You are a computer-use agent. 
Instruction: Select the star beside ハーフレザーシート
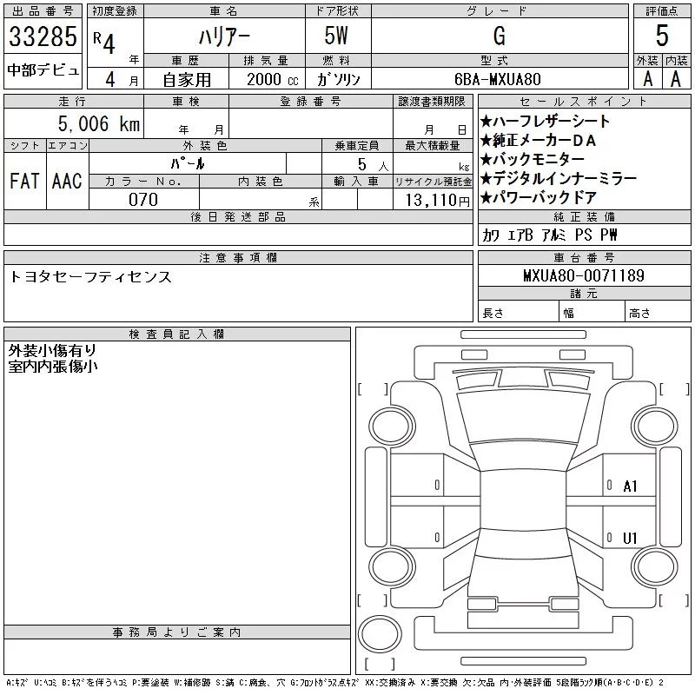486,122
